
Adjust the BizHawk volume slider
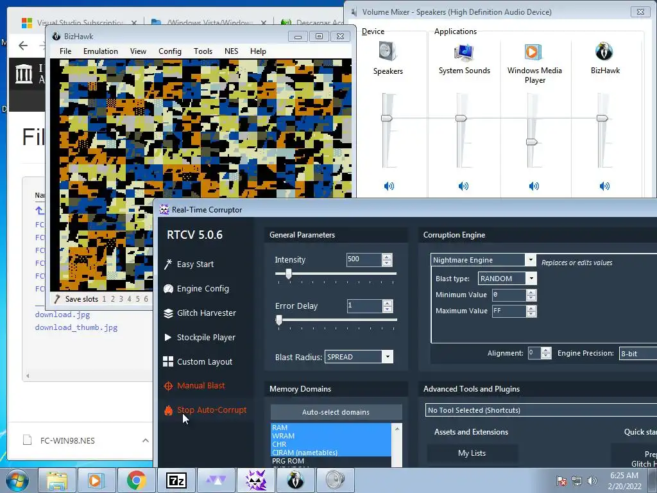tap(602, 118)
